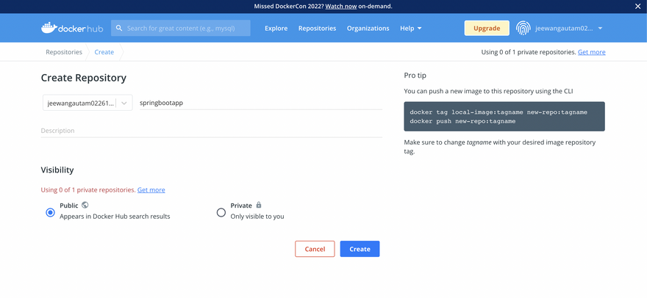Click the Repositories breadcrumb link
This screenshot has width=647, height=298.
(64, 52)
